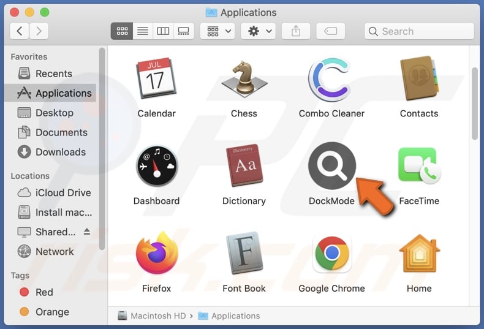Click the FaceTime label text
This screenshot has height=329, width=484.
[419, 201]
